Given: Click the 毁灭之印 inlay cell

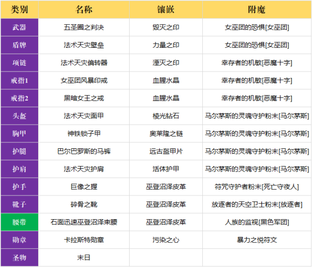Looking at the screenshot, I should (166, 27).
